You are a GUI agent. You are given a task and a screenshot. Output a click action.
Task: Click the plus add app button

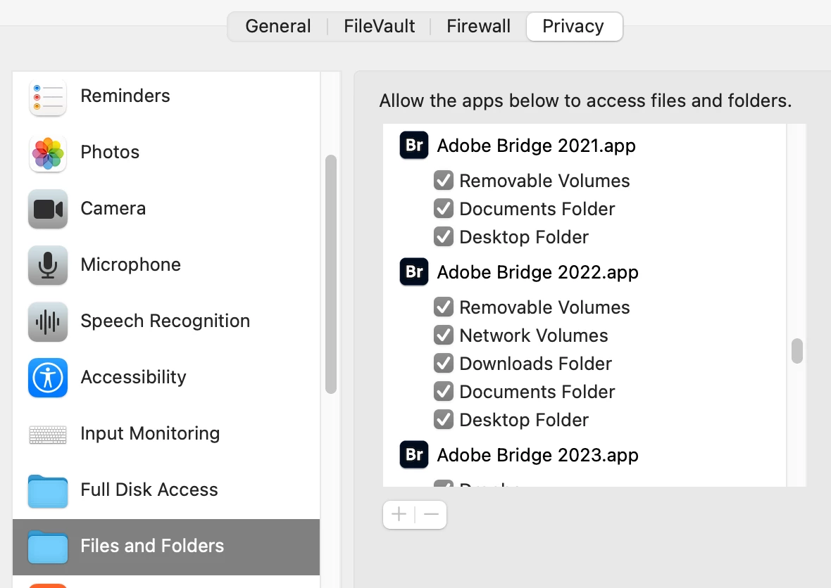tap(399, 514)
